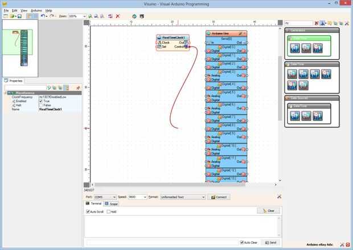Open the Help menu
This screenshot has width=353, height=250.
pos(48,11)
